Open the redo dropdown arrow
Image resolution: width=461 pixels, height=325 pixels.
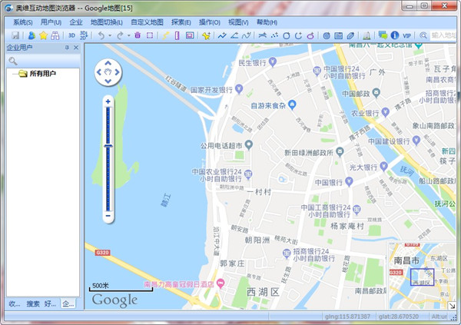tap(129, 35)
